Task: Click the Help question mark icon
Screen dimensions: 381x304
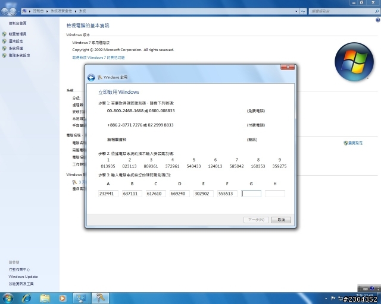Action: tap(378, 20)
